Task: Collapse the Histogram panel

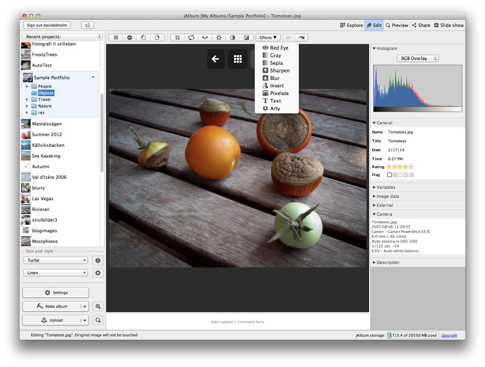Action: tap(374, 49)
